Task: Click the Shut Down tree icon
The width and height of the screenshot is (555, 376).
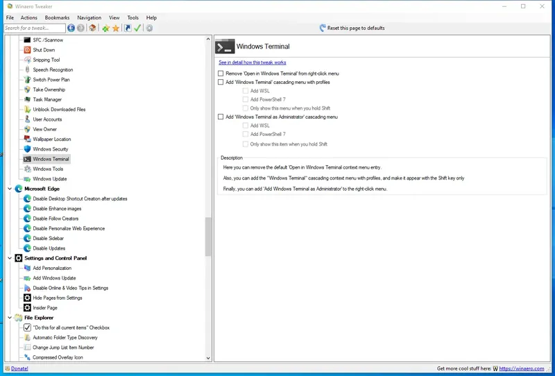Action: (x=27, y=50)
